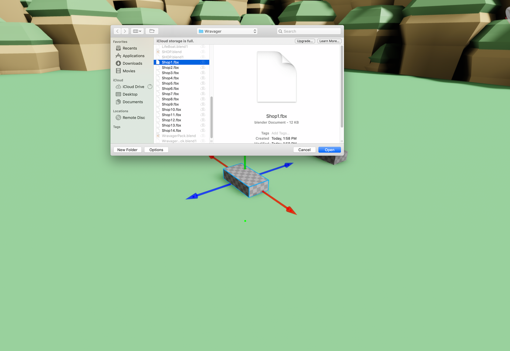Select Remote Disc under Locations

click(134, 118)
